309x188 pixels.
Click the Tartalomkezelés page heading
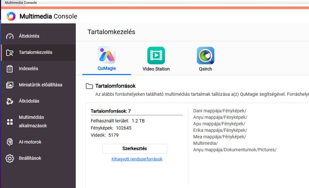(111, 32)
